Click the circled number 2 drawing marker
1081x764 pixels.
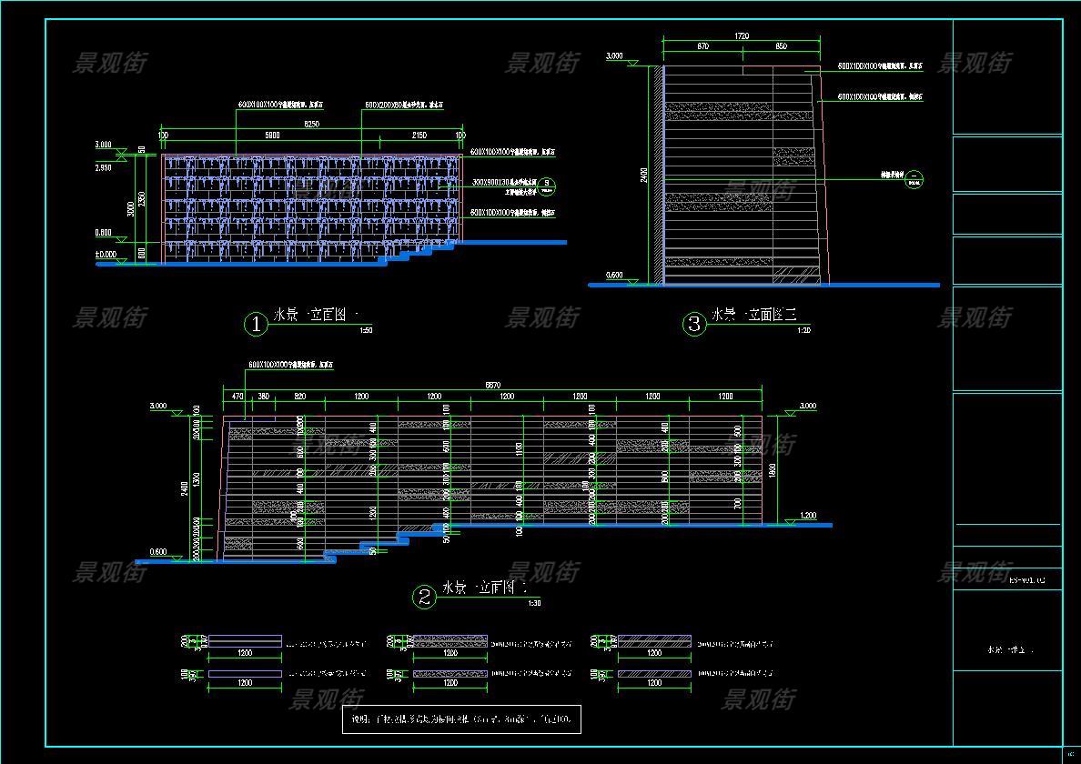pyautogui.click(x=425, y=597)
